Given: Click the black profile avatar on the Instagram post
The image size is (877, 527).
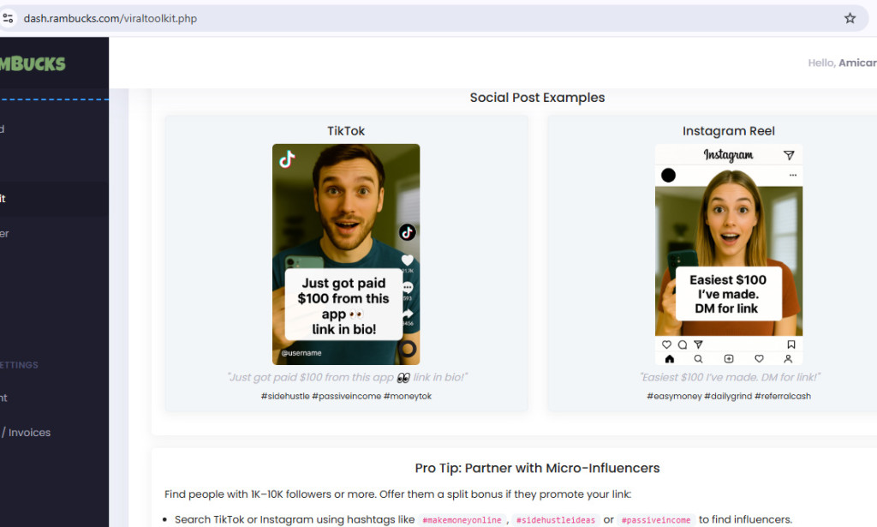Looking at the screenshot, I should point(669,176).
